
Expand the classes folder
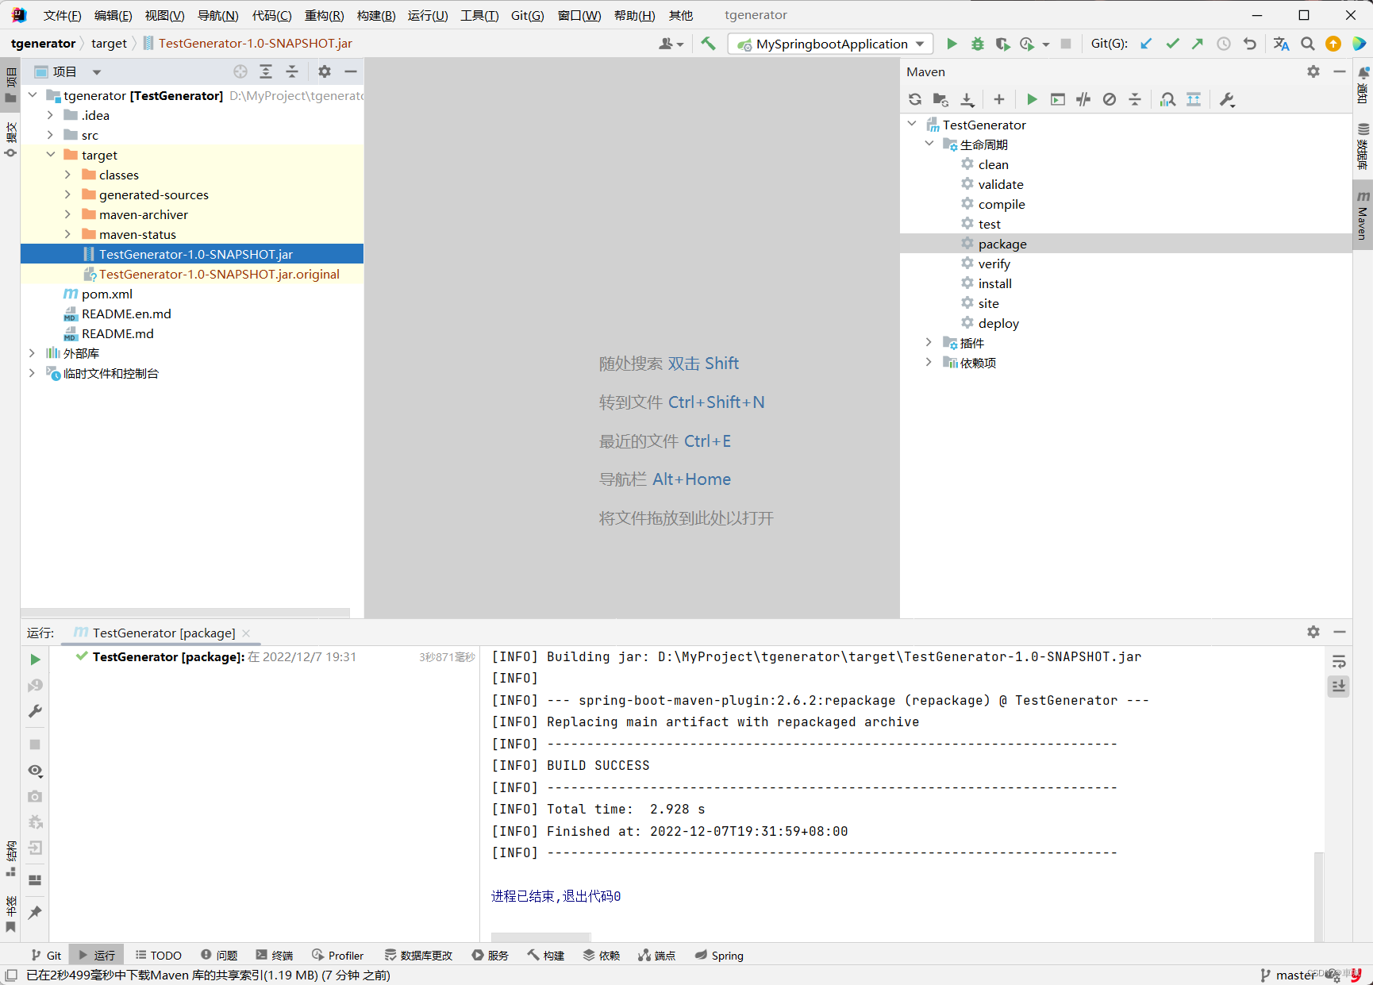pyautogui.click(x=67, y=175)
